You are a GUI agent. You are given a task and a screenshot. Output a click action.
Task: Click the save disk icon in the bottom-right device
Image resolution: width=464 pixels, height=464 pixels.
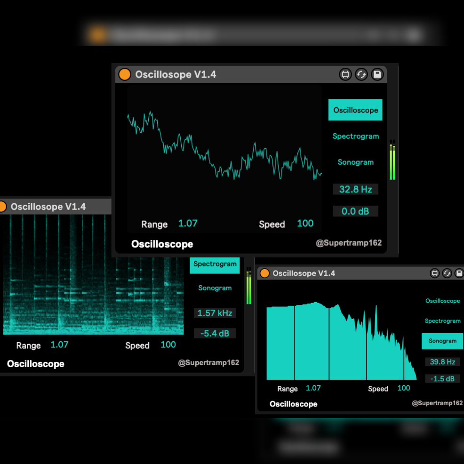pyautogui.click(x=459, y=273)
